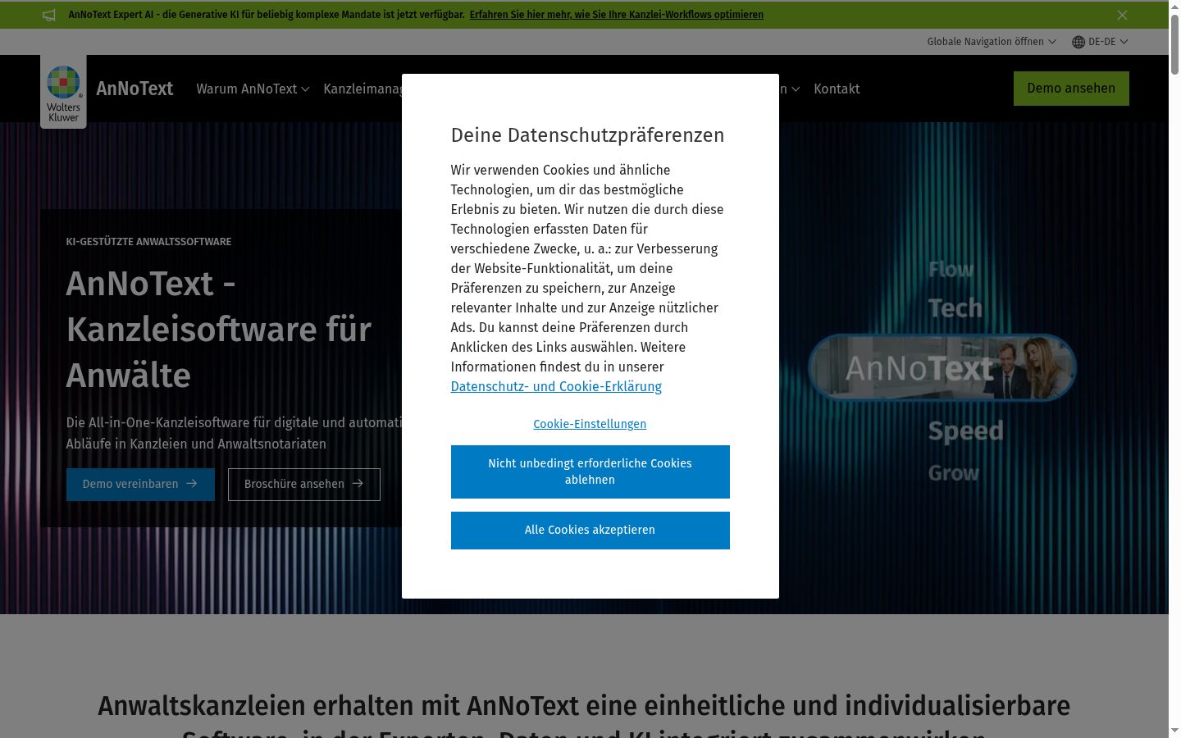
Task: Click the Flow text in the animation
Action: pos(951,269)
